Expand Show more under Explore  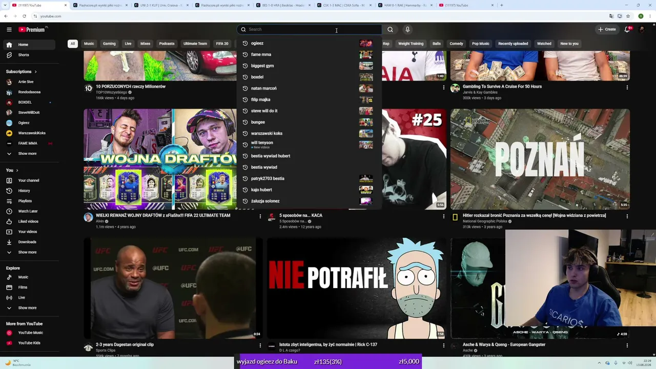tap(29, 308)
